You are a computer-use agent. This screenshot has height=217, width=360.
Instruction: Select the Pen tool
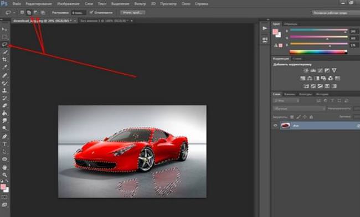click(x=4, y=137)
